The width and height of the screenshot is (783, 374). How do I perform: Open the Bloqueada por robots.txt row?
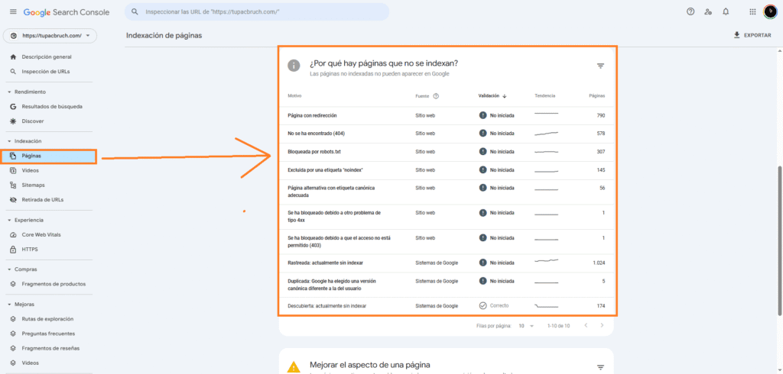(447, 152)
